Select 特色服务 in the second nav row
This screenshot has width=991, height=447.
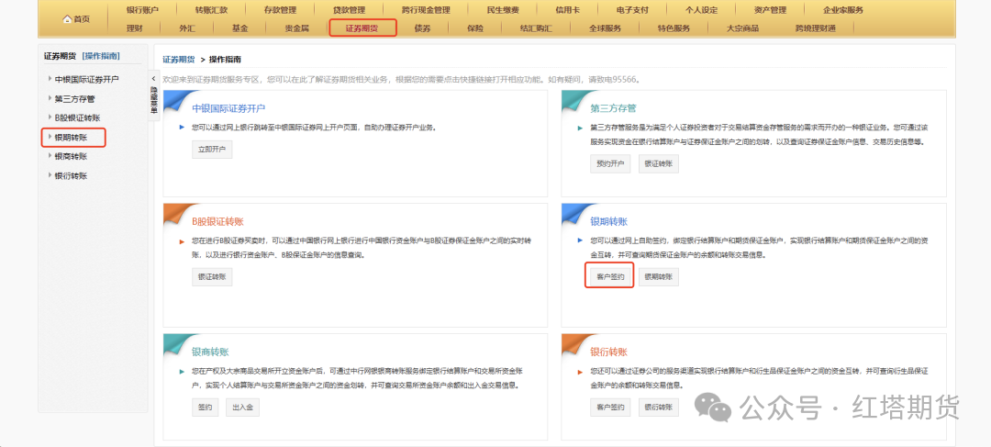(x=674, y=28)
